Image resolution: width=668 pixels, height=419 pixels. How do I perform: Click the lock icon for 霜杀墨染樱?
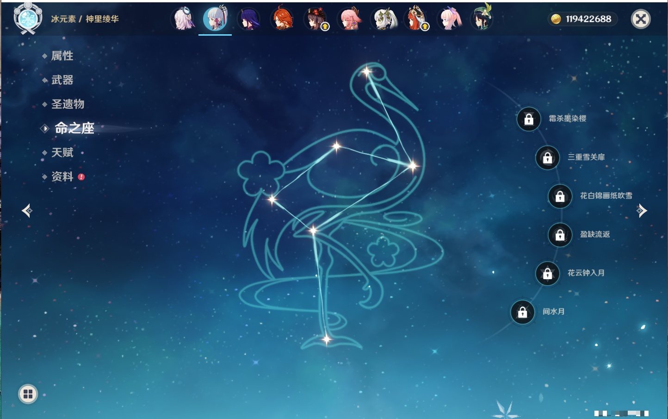[529, 119]
